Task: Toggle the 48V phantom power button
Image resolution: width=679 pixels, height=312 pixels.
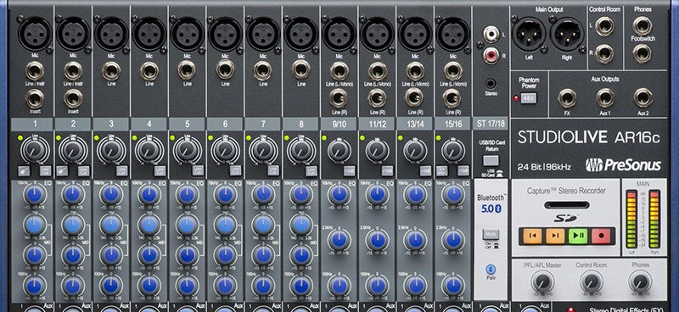Action: 528,97
